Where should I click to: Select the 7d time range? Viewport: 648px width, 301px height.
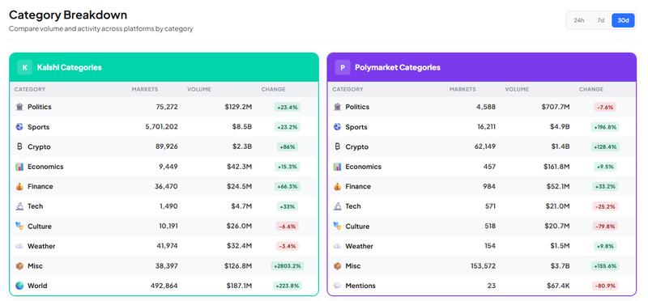[601, 20]
